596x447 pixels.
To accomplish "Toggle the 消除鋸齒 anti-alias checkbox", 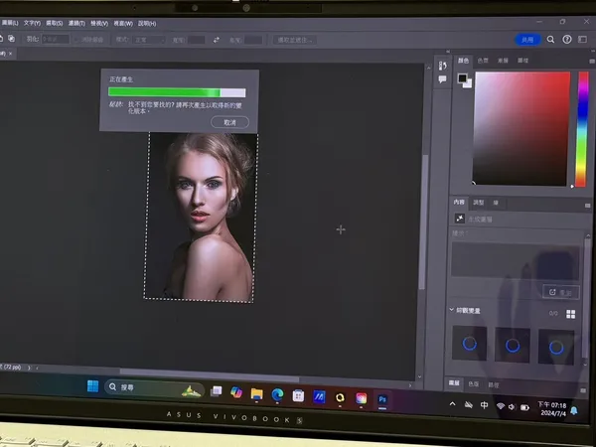I will 76,40.
